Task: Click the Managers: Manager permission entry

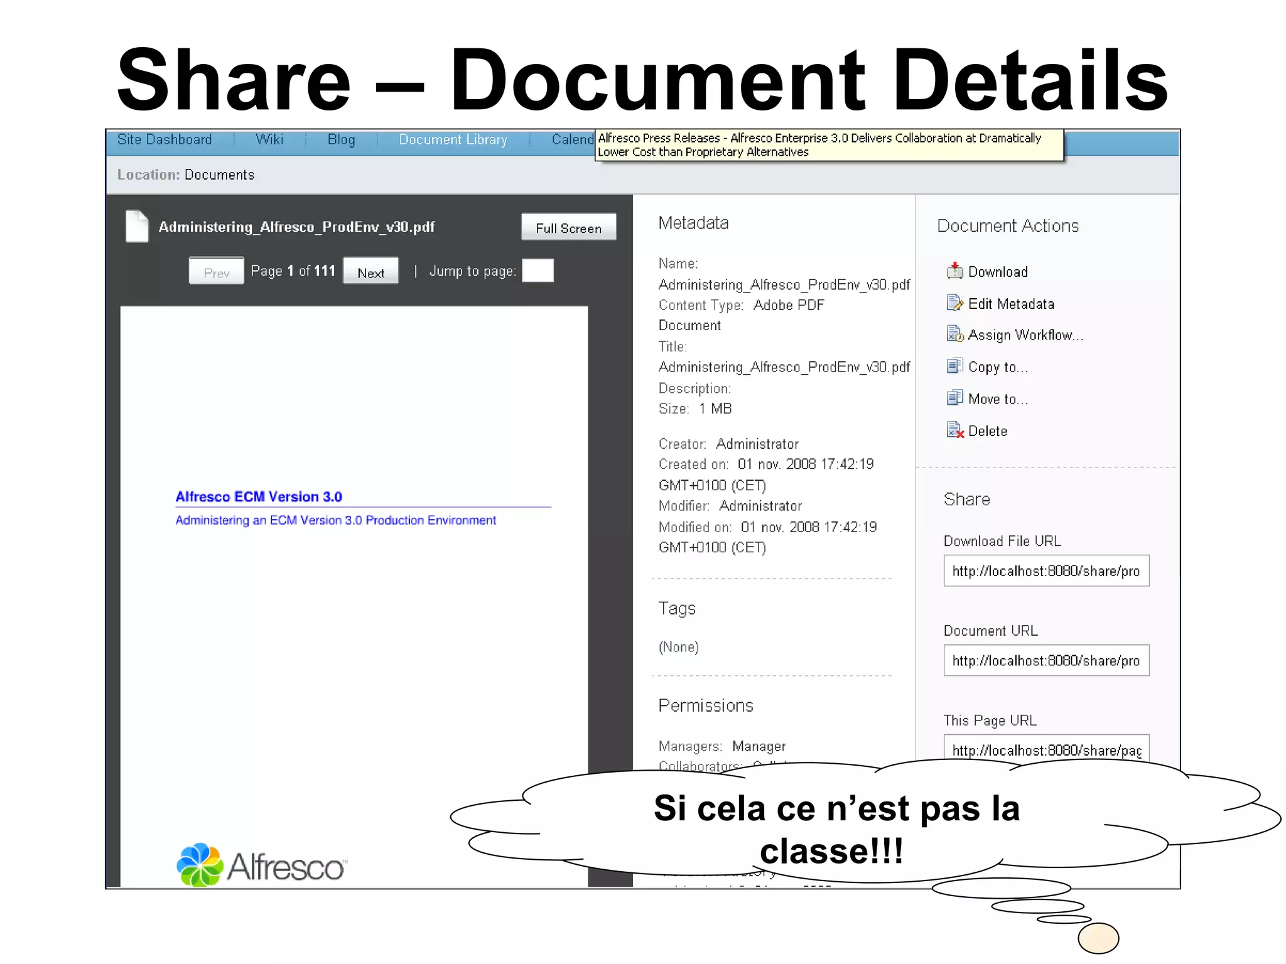Action: [722, 746]
